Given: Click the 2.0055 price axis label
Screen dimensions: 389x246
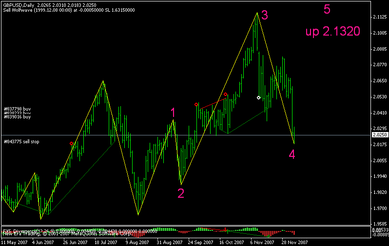Looking at the screenshot, I should (380, 160).
